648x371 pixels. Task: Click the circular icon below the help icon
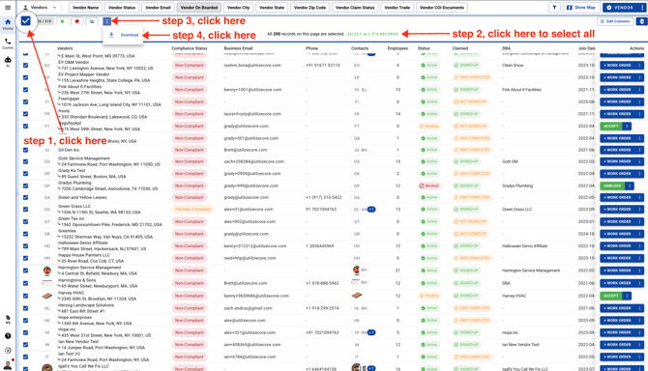point(8,351)
